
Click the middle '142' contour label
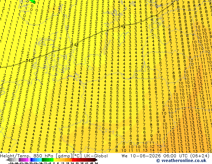click(75, 45)
